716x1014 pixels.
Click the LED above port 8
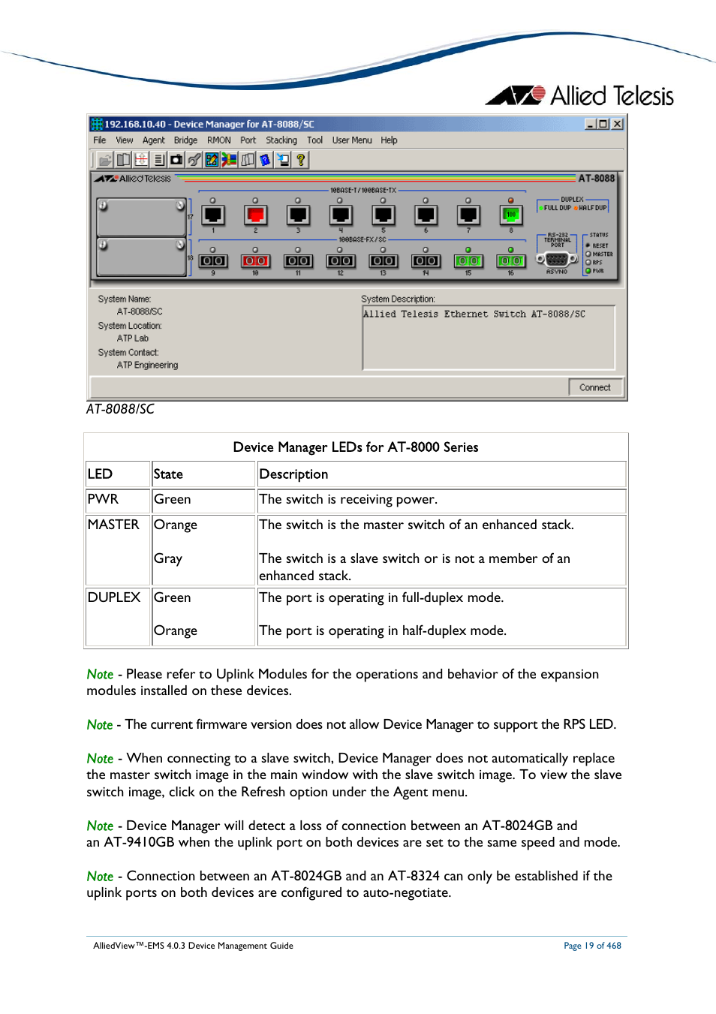pyautogui.click(x=511, y=200)
